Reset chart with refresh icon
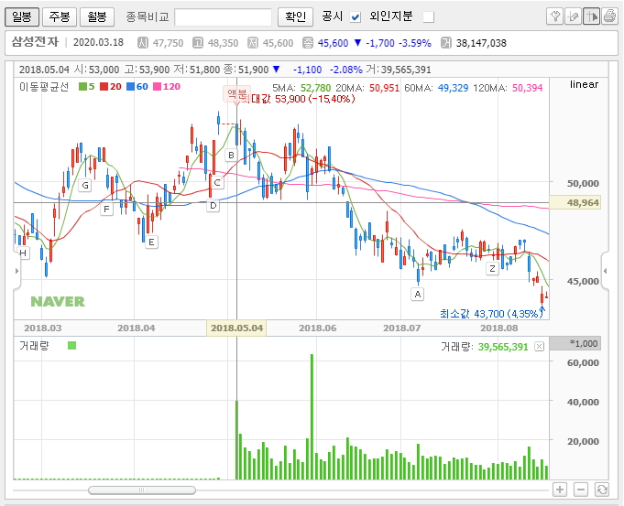The width and height of the screenshot is (624, 506). (x=602, y=490)
